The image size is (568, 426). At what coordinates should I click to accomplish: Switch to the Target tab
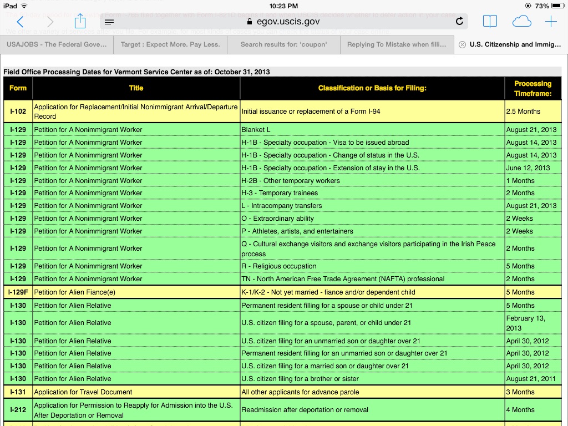170,44
